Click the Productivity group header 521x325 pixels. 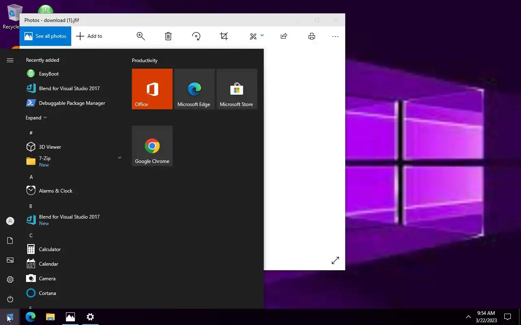coord(144,61)
